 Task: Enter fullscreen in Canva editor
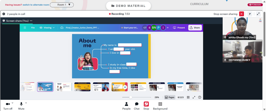point(194,97)
